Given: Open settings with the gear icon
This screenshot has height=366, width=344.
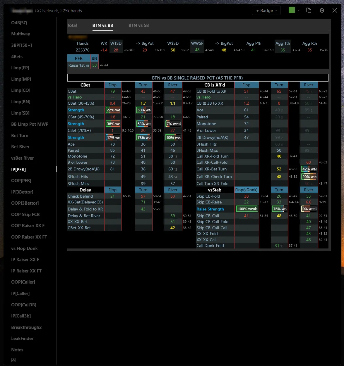Looking at the screenshot, I should coord(322,11).
